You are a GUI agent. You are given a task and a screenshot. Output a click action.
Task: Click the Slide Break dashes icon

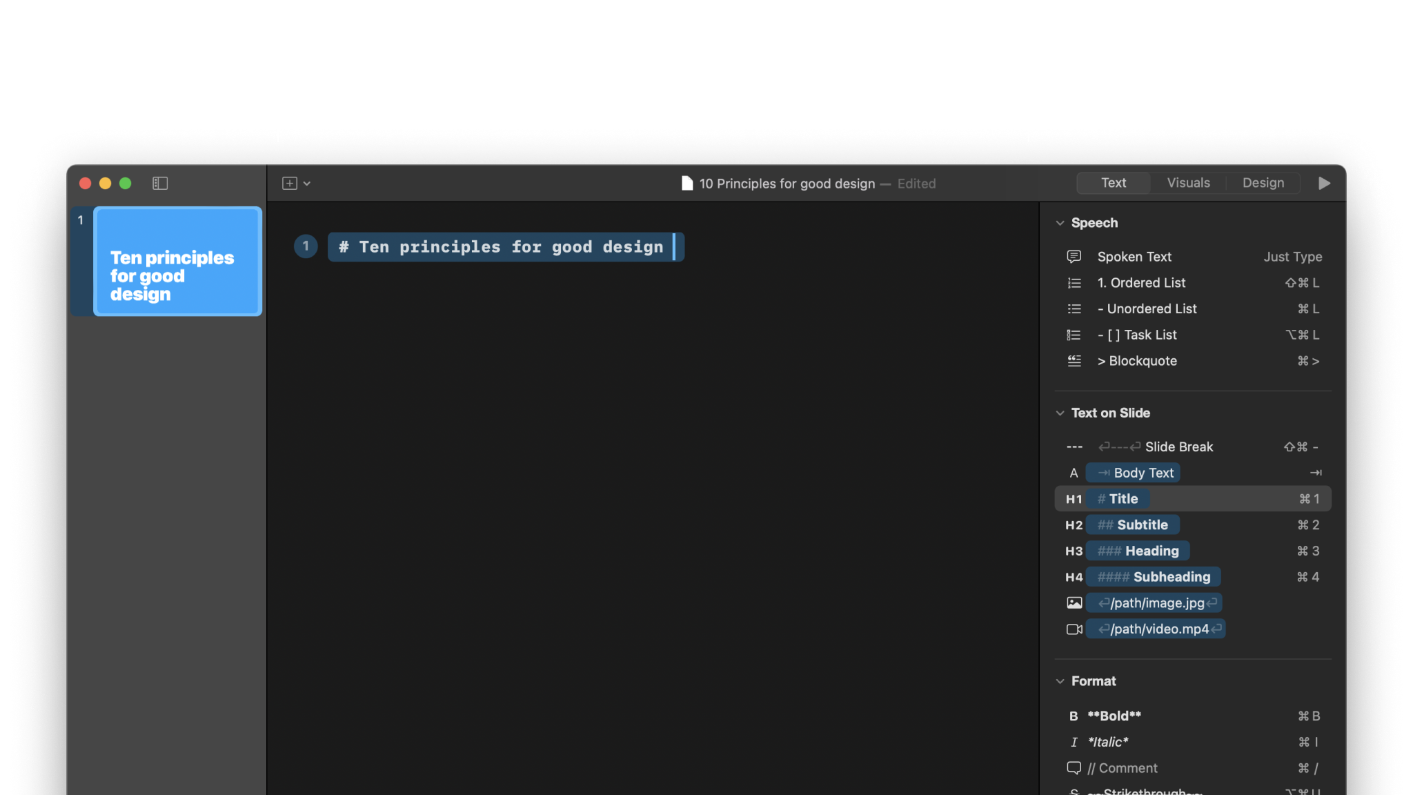click(x=1074, y=447)
